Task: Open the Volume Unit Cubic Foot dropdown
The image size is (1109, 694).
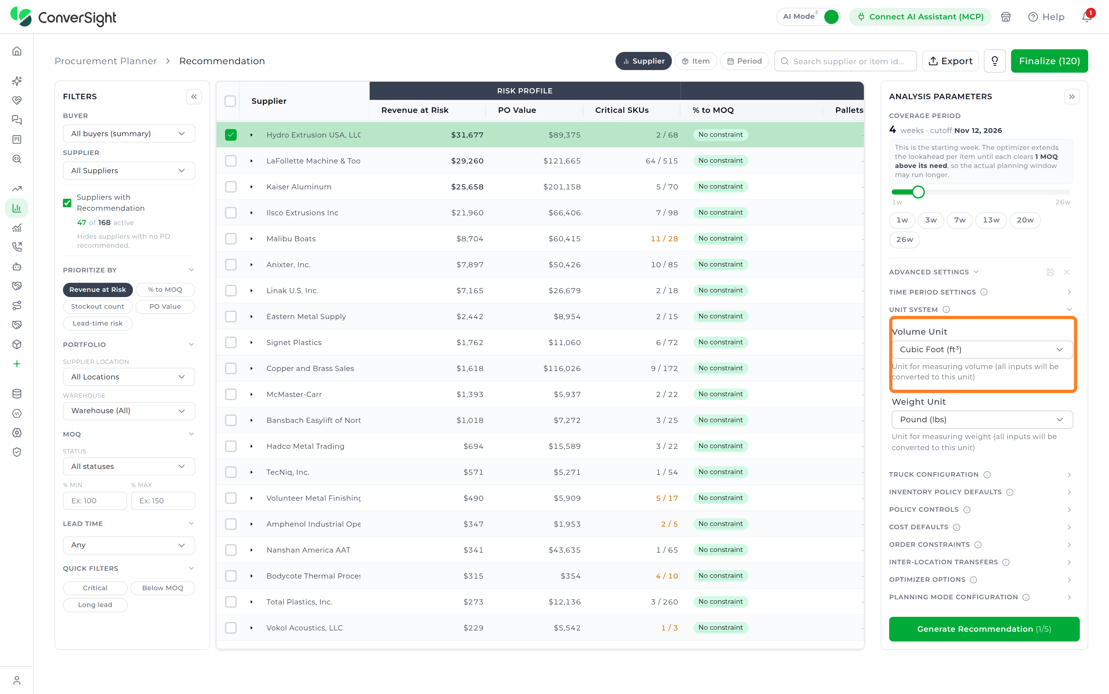Action: (x=982, y=349)
